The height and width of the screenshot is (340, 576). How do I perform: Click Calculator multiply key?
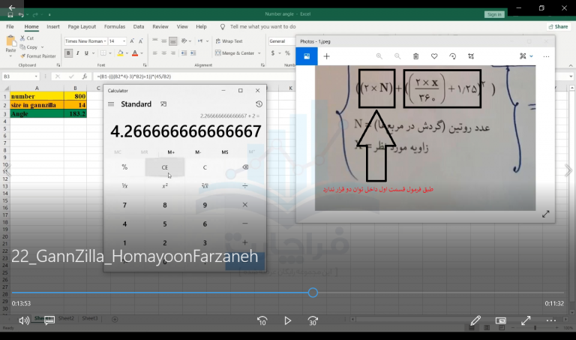point(245,205)
